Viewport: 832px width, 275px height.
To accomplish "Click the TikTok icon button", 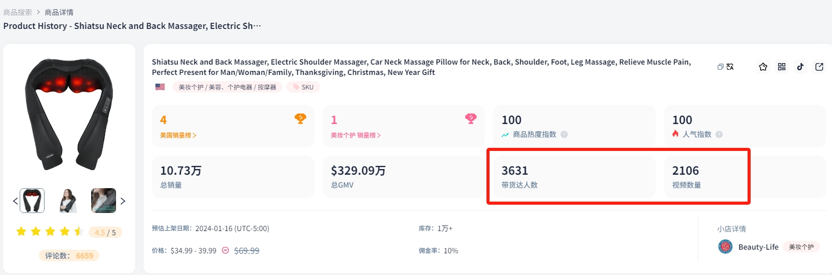I will pyautogui.click(x=800, y=67).
